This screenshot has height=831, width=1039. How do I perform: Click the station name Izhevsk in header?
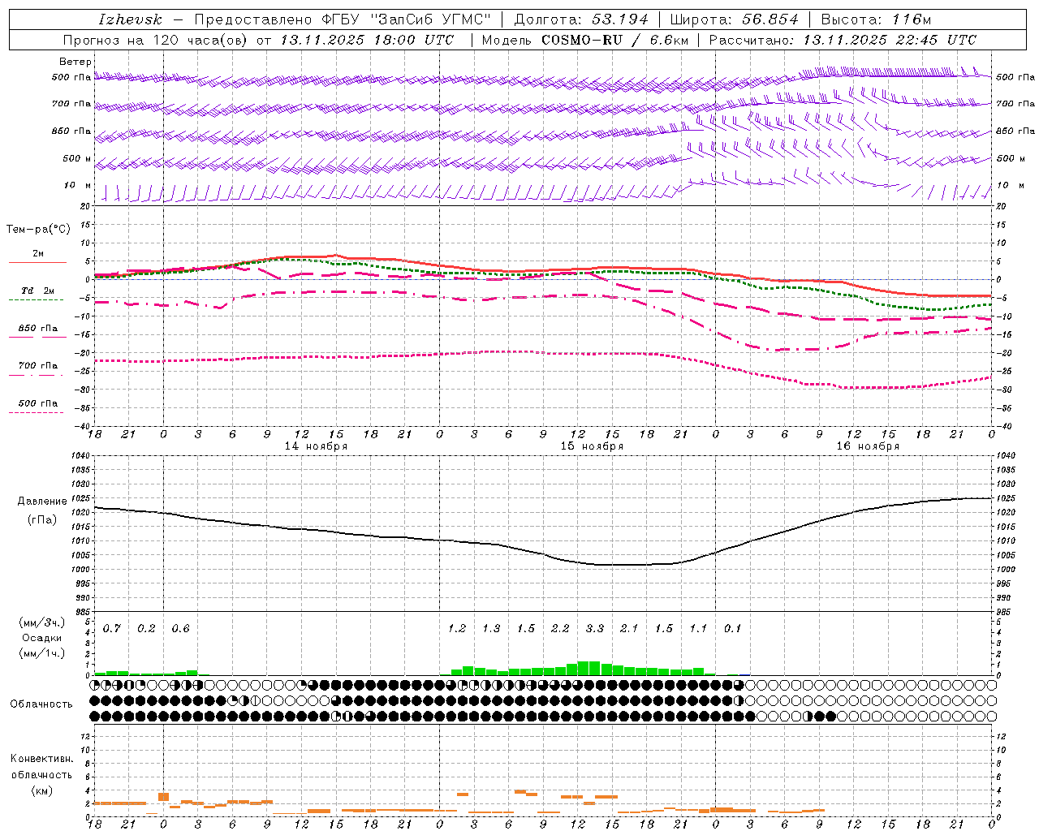coord(130,19)
